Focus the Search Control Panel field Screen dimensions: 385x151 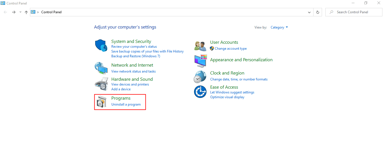point(354,12)
